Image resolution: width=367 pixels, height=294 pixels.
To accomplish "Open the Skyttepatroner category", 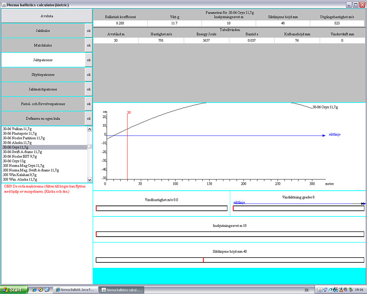I will pos(43,74).
